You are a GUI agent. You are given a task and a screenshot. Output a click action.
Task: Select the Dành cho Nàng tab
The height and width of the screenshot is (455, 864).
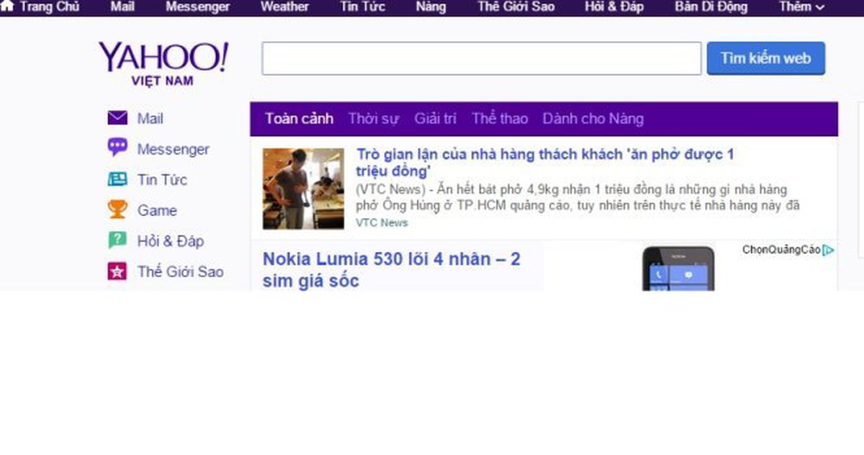[x=593, y=118]
